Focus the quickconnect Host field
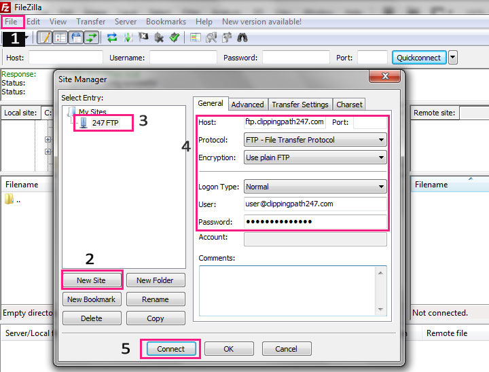489x372 pixels. [x=66, y=58]
